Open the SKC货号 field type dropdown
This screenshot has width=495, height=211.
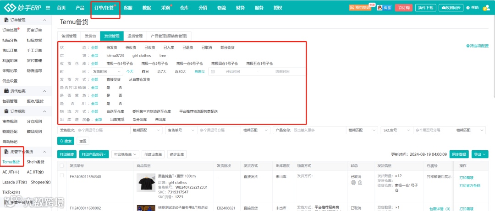point(397,130)
